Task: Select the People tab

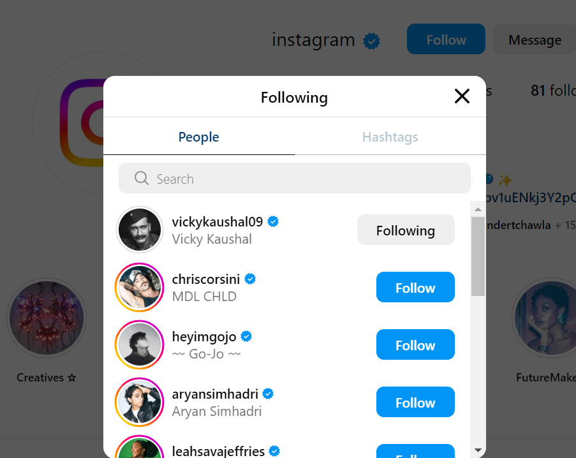Action: 198,137
